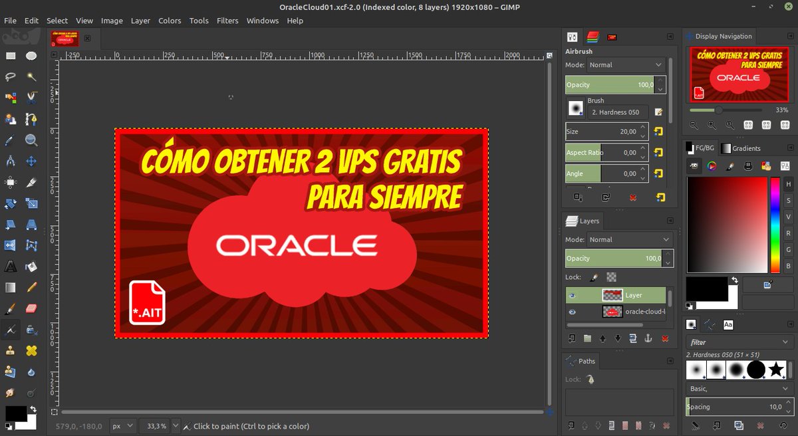This screenshot has width=798, height=436.
Task: Reset Angle to brush default
Action: click(x=659, y=173)
